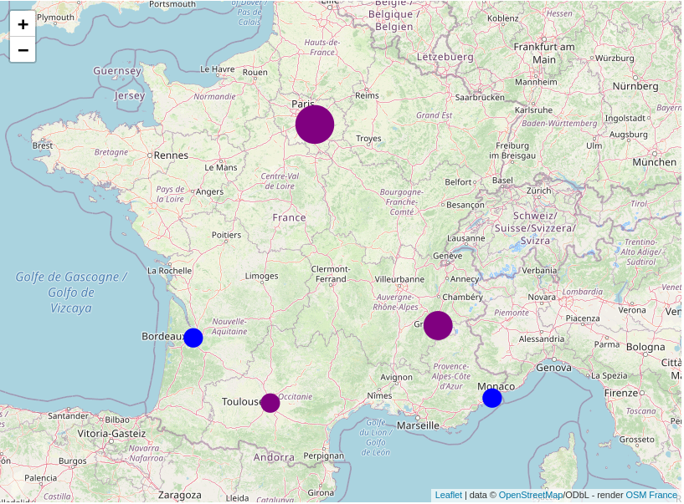Click the 'Genève' city label
The height and width of the screenshot is (504, 684).
(x=448, y=256)
